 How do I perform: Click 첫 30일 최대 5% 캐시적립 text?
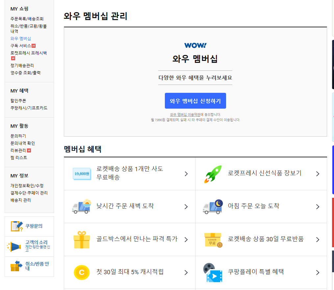coord(130,272)
